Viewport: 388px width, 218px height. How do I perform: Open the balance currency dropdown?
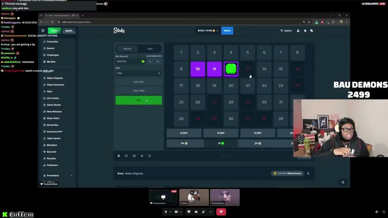[217, 31]
